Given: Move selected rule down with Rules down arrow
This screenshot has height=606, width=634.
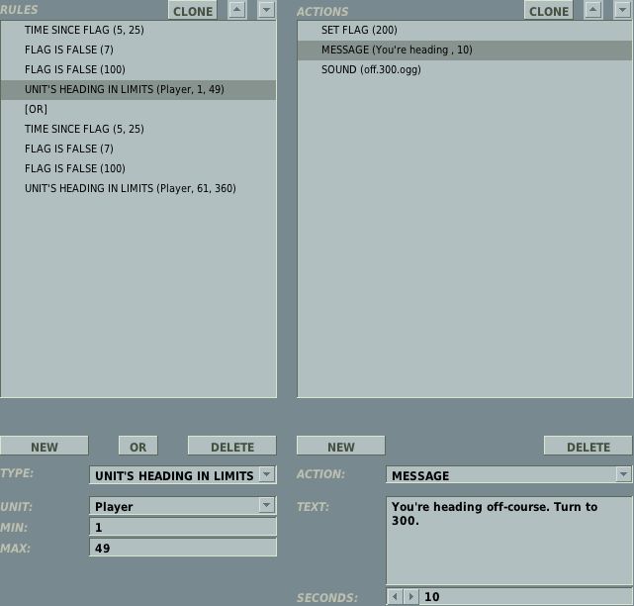Looking at the screenshot, I should click(x=266, y=9).
